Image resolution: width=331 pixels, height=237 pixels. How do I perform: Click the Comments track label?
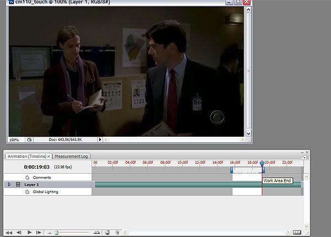point(42,177)
